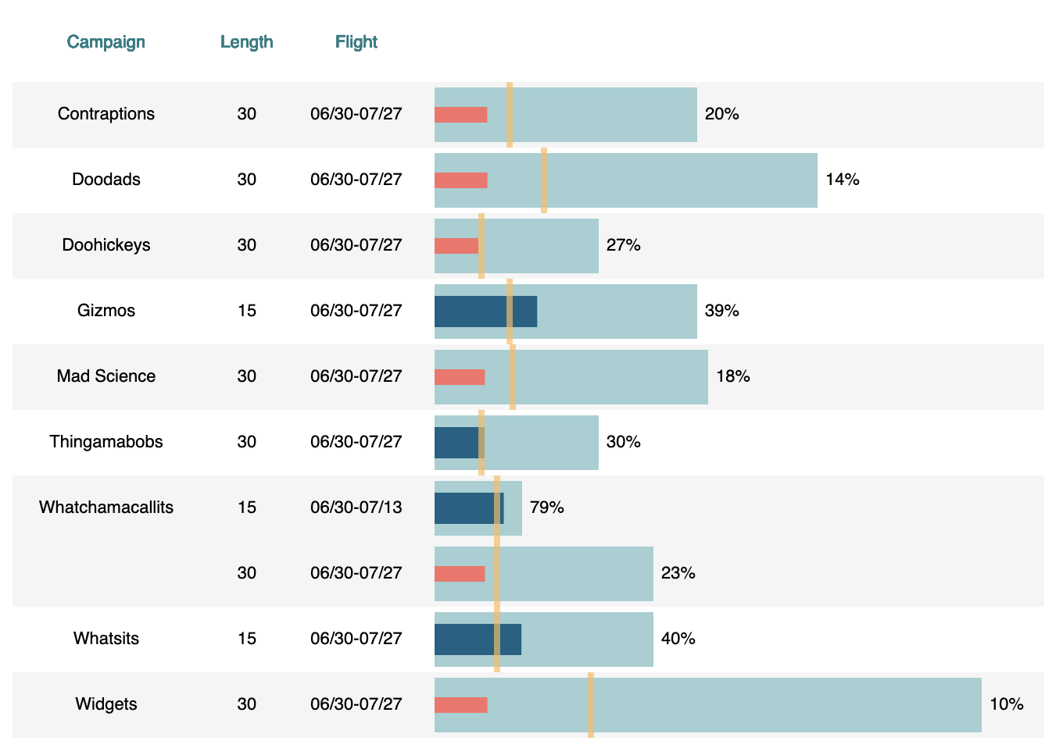Click the Flight column header
Viewport: 1063px width, 748px height.
(356, 42)
